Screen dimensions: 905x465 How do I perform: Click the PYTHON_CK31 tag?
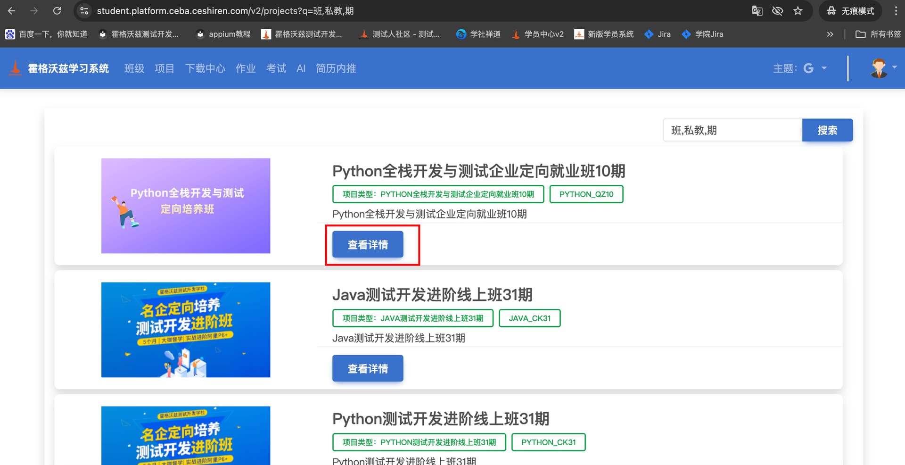click(x=549, y=442)
